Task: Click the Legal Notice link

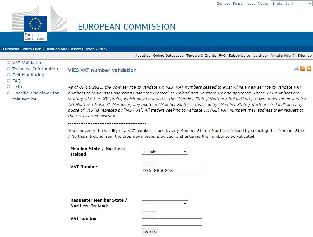Action: coord(258,4)
